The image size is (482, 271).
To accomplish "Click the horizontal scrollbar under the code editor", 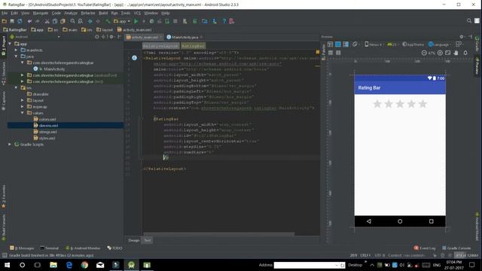I will point(219,234).
